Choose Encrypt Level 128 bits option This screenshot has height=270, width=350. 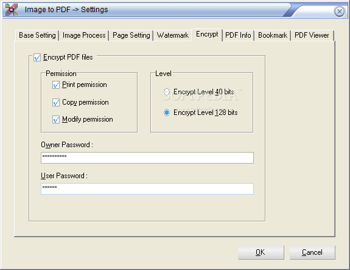(x=167, y=112)
